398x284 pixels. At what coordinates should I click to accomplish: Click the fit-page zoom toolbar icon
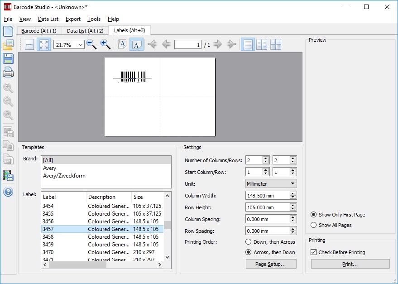43,44
